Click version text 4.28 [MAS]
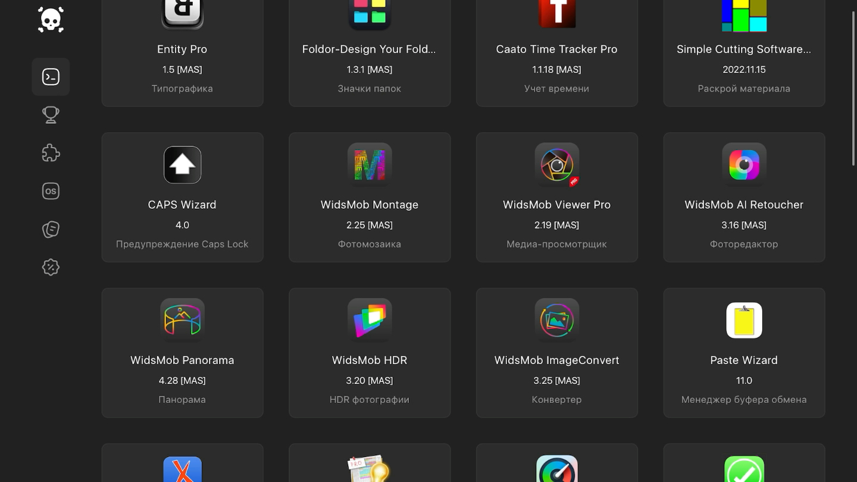The height and width of the screenshot is (482, 857). tap(182, 380)
